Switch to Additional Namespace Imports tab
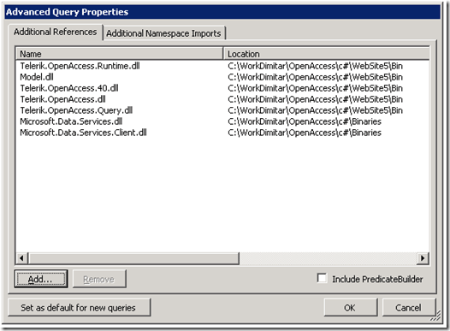This screenshot has height=331, width=450. tap(164, 33)
